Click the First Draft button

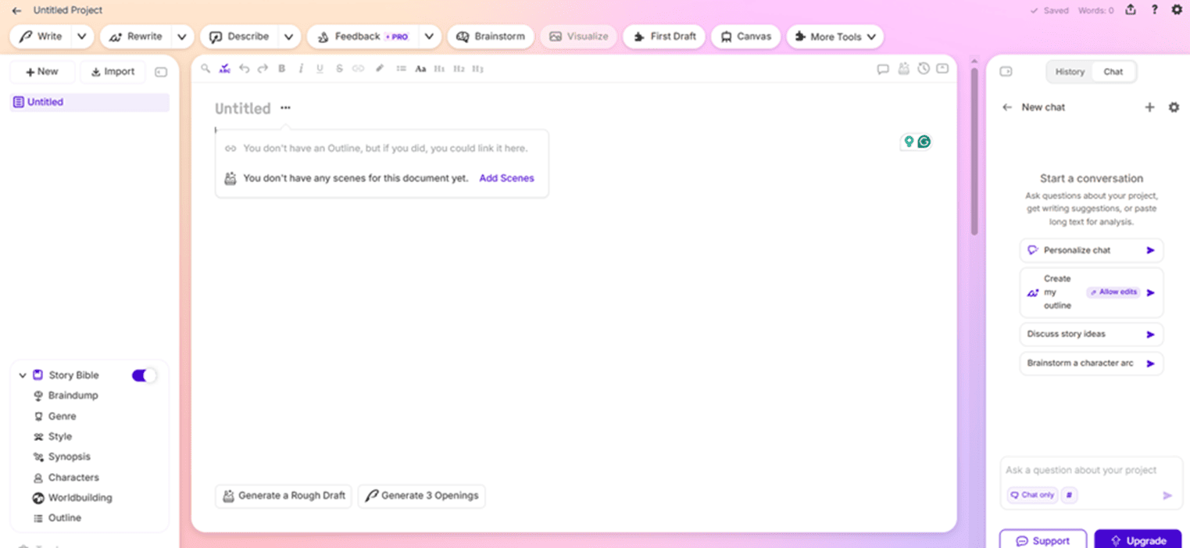(x=664, y=37)
